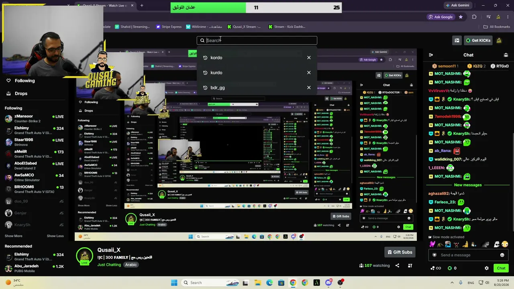Type area: Send a message chat box
The image size is (514, 289).
click(x=468, y=255)
